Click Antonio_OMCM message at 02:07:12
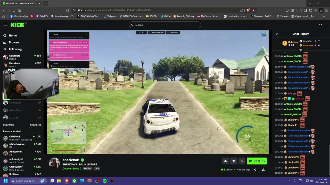Viewport: 330px width, 185px height. (291, 115)
